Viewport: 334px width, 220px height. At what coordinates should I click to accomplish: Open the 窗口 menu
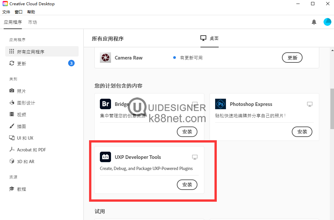[19, 12]
